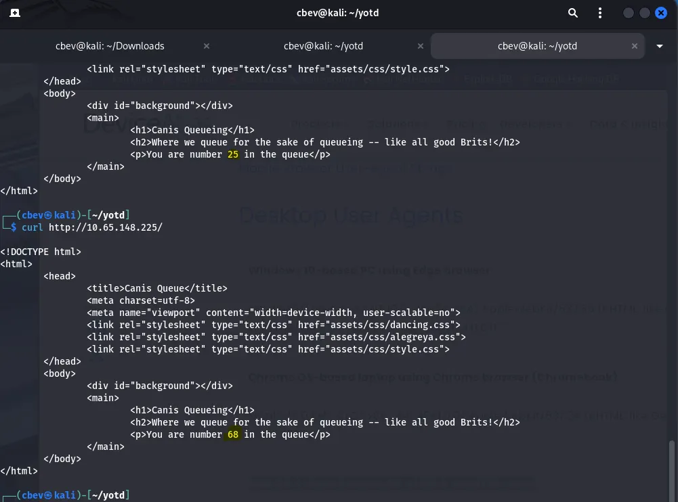Screen dimensions: 678x502
Task: Open a new terminal tab
Action: (x=15, y=13)
